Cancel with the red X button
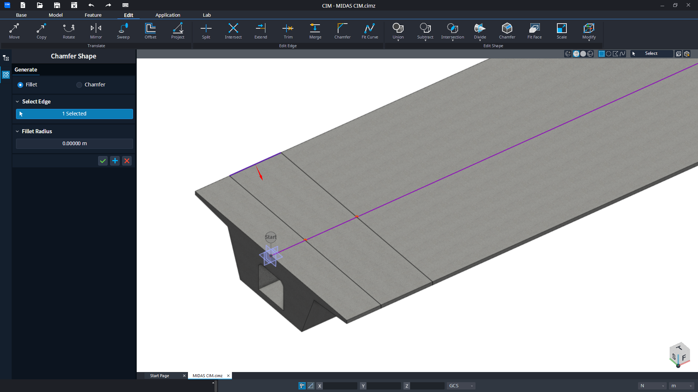Viewport: 698px width, 392px height. click(x=127, y=161)
